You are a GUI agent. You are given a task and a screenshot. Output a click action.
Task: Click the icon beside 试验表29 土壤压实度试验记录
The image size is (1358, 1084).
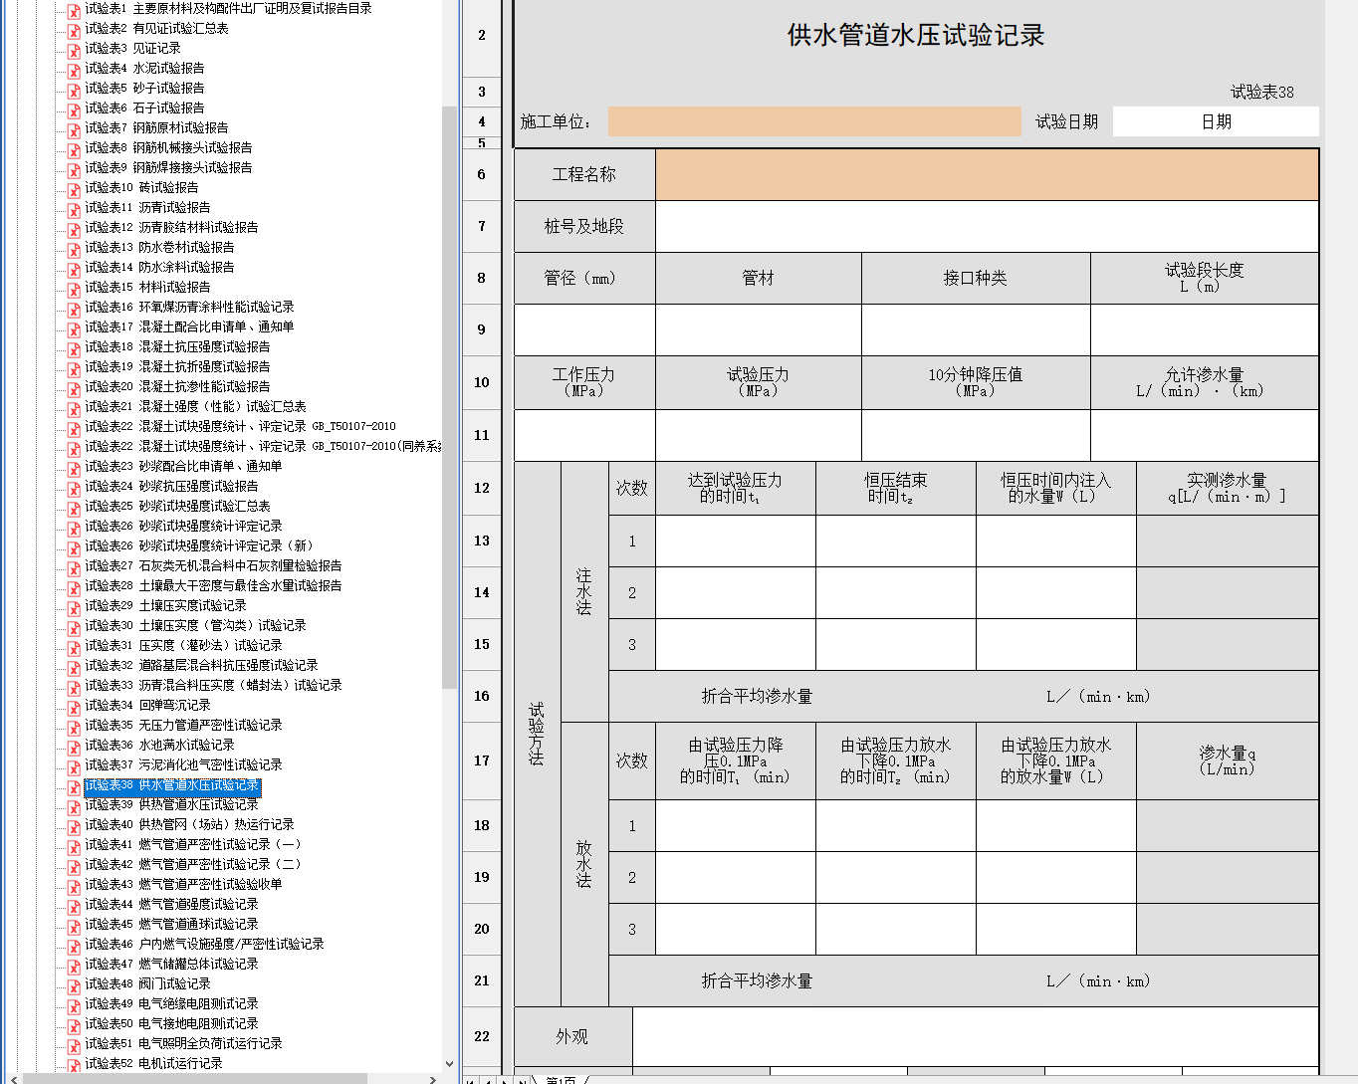pos(74,607)
